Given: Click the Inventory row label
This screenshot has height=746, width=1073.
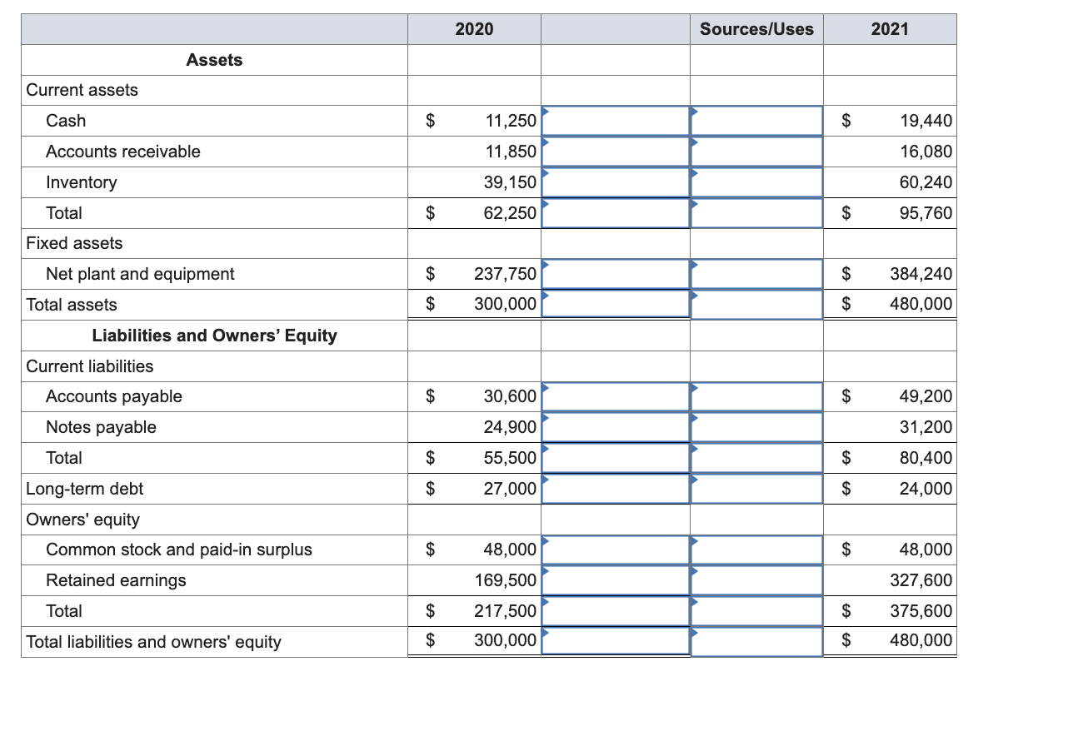Looking at the screenshot, I should coord(82,182).
